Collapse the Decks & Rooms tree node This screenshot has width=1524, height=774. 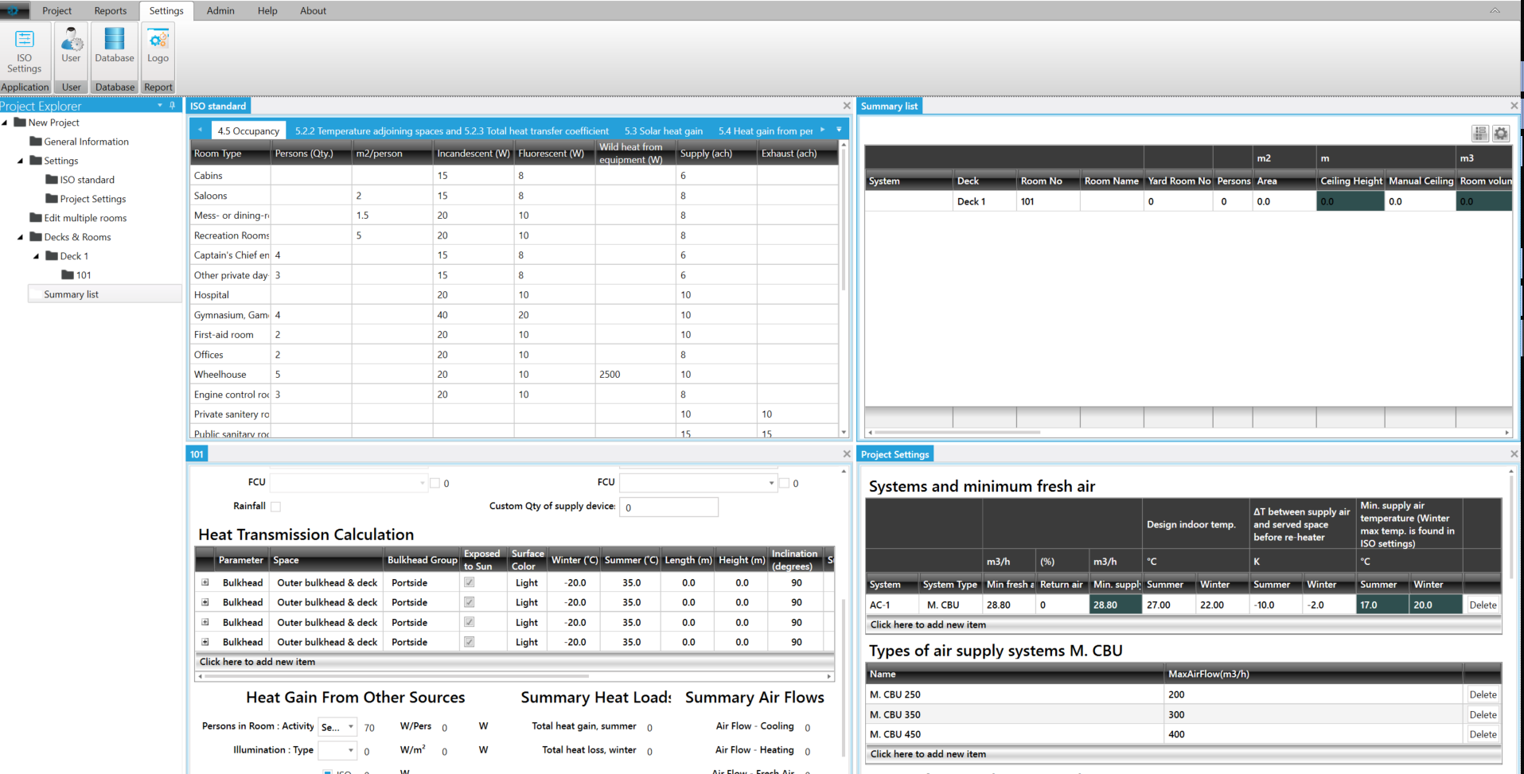coord(21,237)
